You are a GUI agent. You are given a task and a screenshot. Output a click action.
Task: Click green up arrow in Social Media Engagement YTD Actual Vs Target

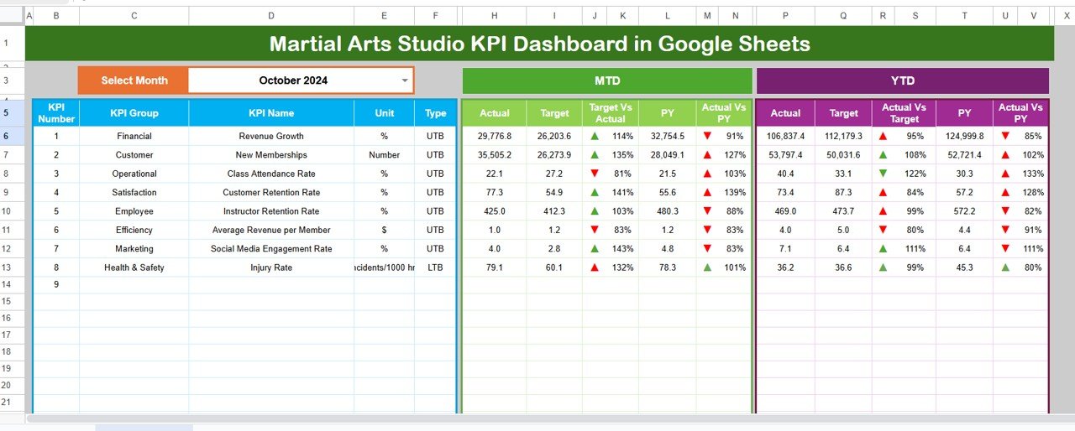click(883, 249)
